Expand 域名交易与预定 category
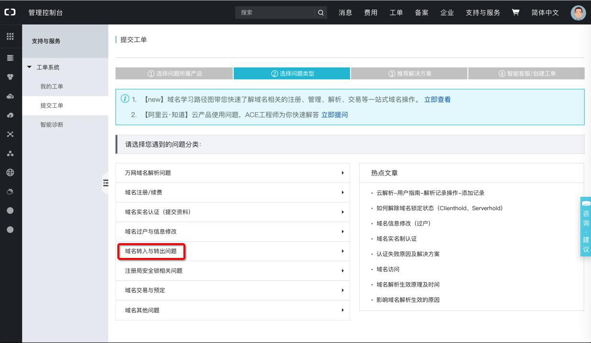Image resolution: width=591 pixels, height=343 pixels. 233,290
